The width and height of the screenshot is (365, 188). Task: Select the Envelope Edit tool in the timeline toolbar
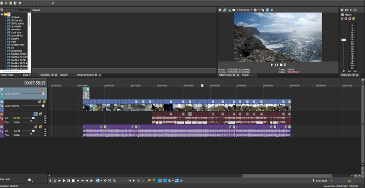(x=105, y=181)
